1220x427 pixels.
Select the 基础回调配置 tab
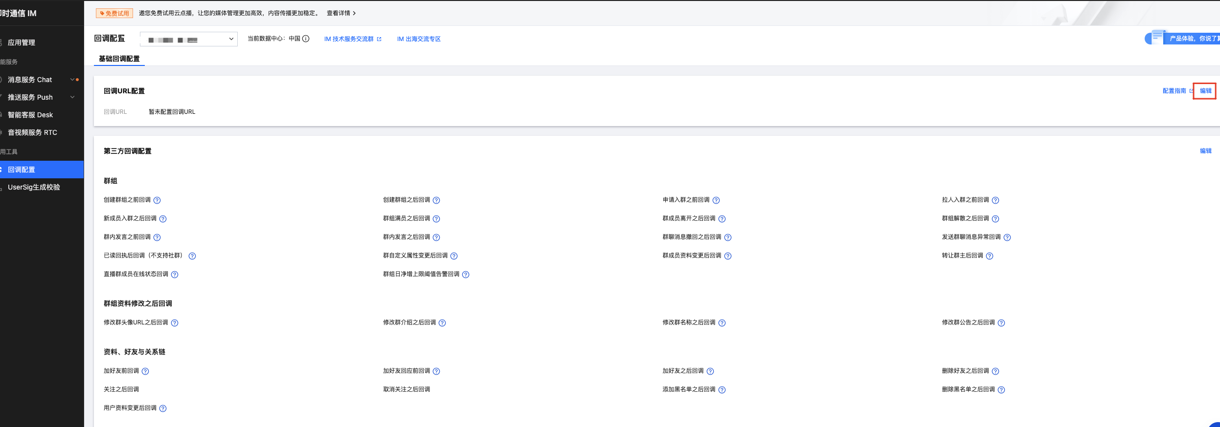(x=119, y=59)
